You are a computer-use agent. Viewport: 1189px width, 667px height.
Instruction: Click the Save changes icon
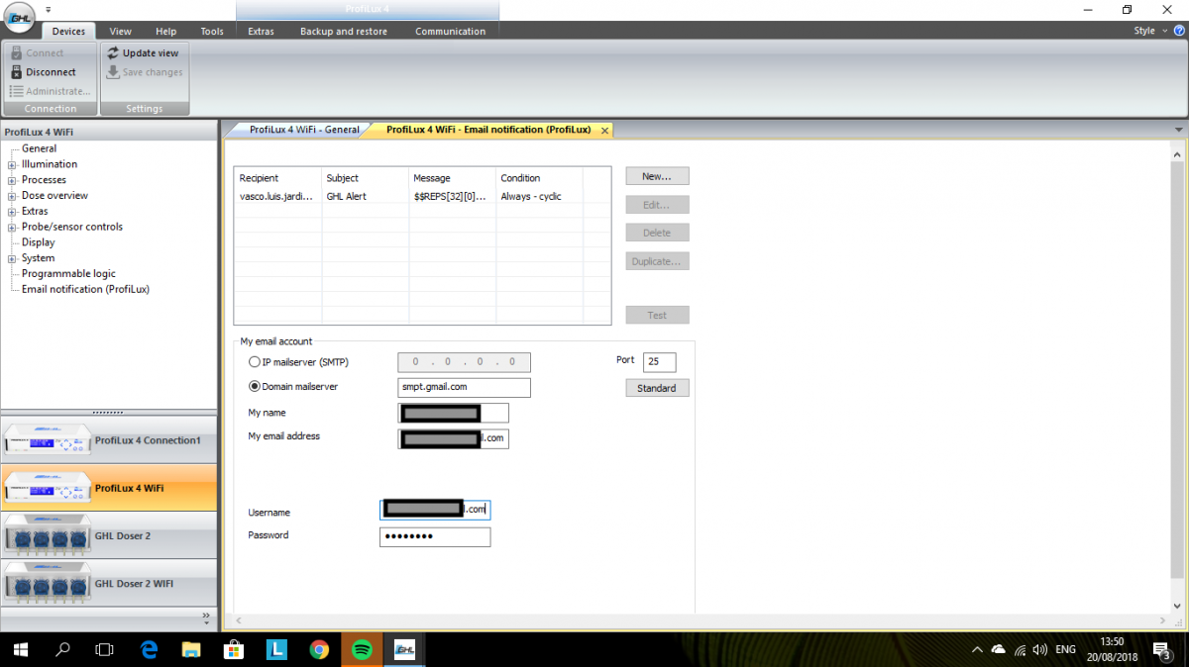[x=113, y=72]
